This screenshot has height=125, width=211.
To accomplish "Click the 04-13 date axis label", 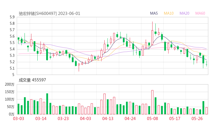I will pyautogui.click(x=108, y=118).
